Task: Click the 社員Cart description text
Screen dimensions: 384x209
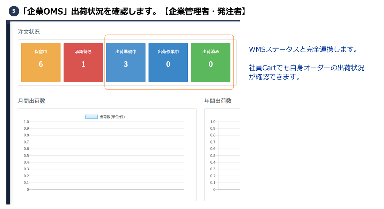Action: [307, 72]
